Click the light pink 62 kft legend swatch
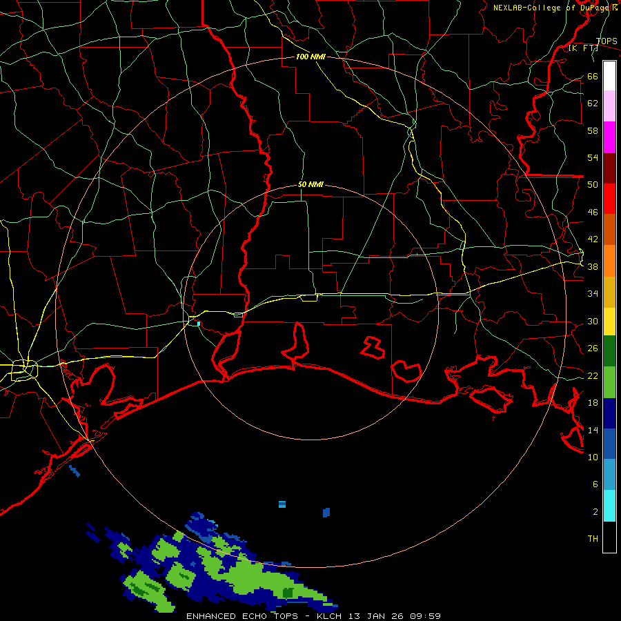Image resolution: width=621 pixels, height=621 pixels. 609,106
